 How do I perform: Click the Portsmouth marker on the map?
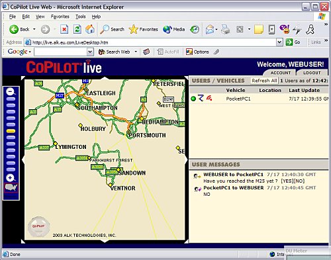pyautogui.click(x=128, y=132)
